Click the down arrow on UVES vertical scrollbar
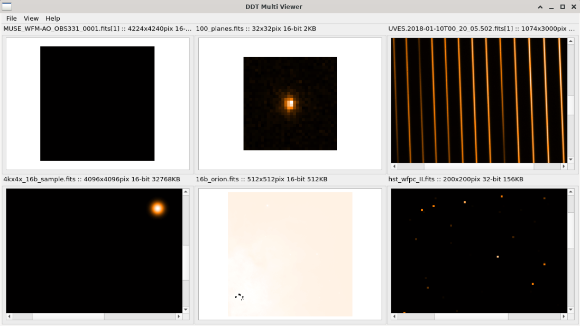 point(571,159)
